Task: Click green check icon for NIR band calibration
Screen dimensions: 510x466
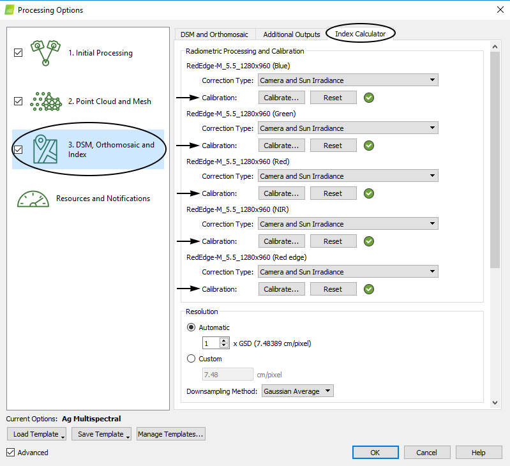Action: point(369,241)
